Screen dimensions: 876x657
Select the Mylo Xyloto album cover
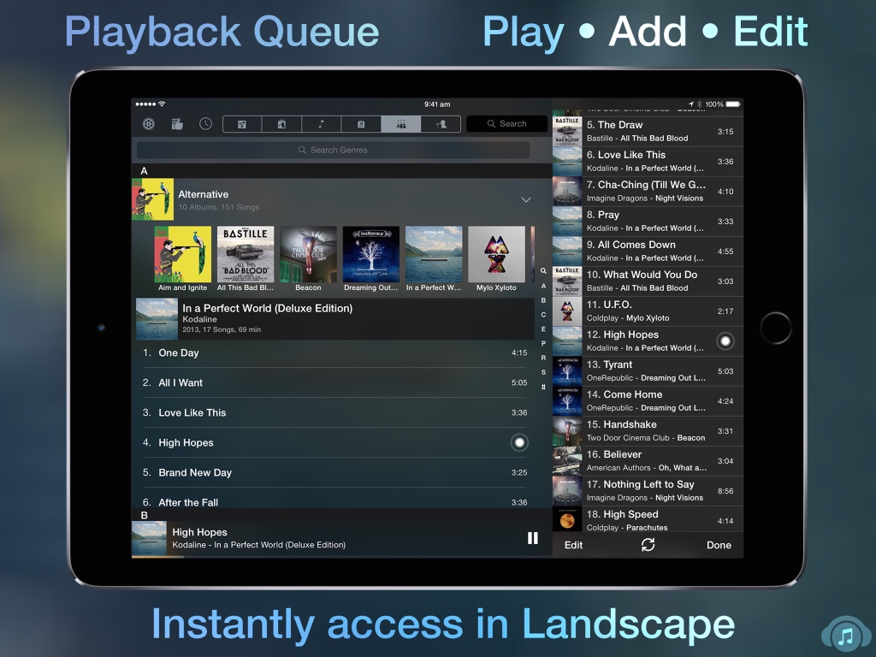pyautogui.click(x=497, y=254)
